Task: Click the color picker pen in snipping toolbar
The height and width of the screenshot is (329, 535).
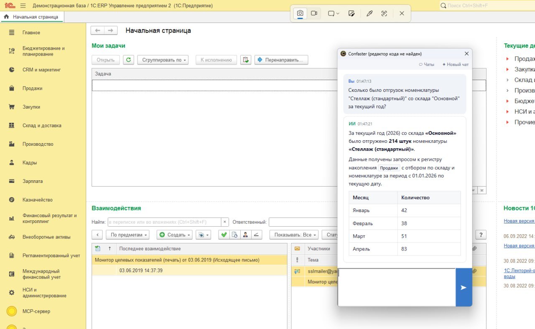Action: [x=369, y=13]
